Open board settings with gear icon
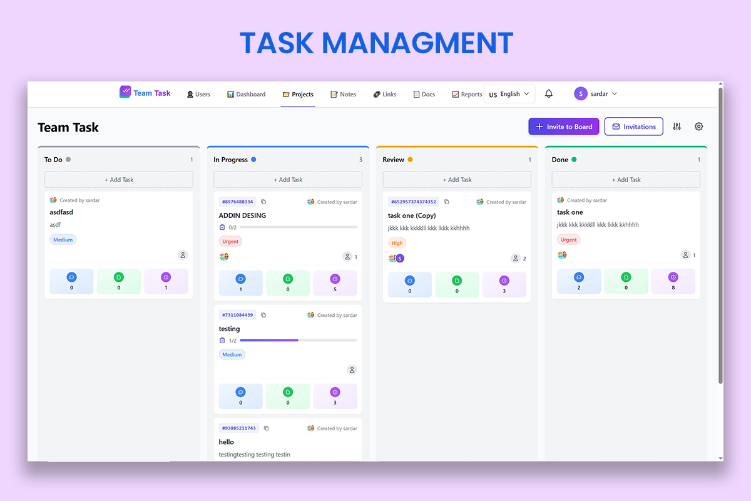Screen dimensions: 751x501 698,126
